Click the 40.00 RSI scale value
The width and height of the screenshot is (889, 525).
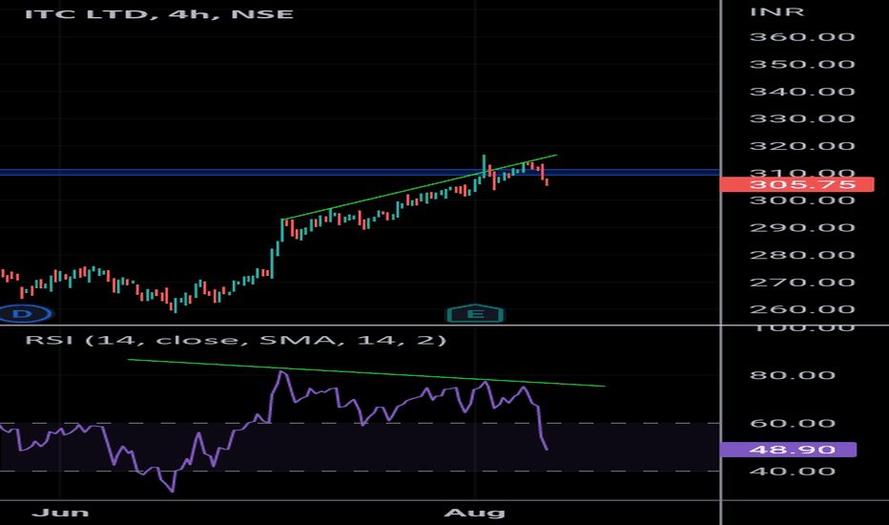(x=792, y=472)
